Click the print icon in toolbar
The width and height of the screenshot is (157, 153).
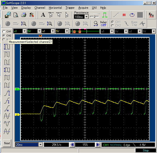[24, 15]
